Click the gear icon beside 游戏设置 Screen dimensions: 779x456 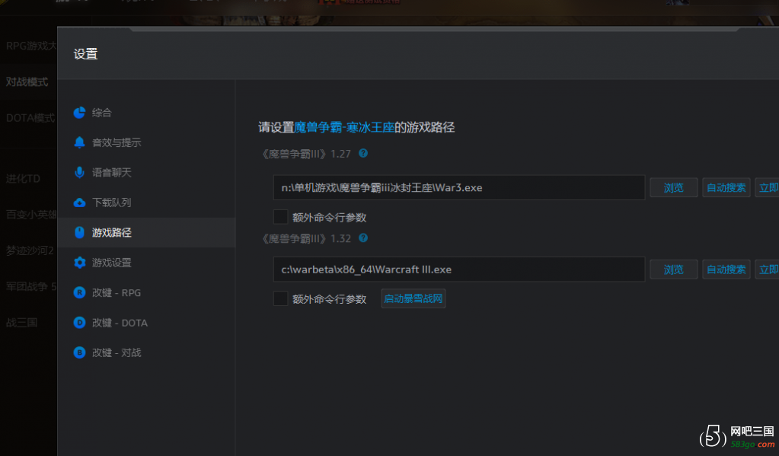pyautogui.click(x=79, y=263)
